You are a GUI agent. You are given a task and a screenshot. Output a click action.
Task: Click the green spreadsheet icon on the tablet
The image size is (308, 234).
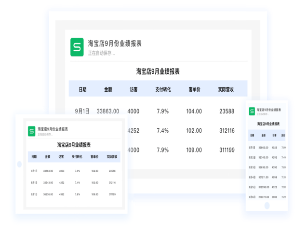[31, 131]
